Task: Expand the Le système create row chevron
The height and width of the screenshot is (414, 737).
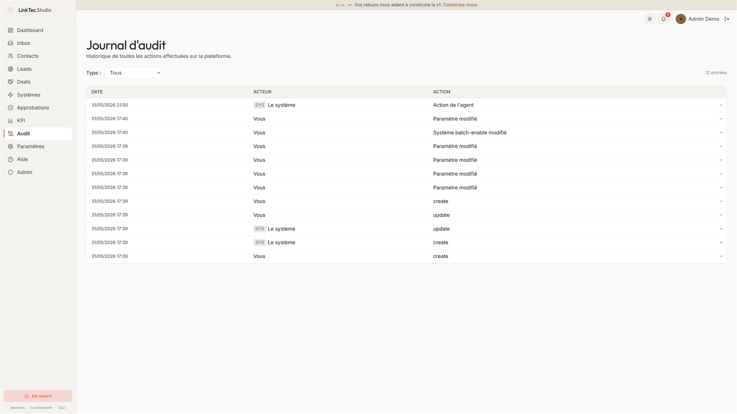Action: (x=721, y=242)
